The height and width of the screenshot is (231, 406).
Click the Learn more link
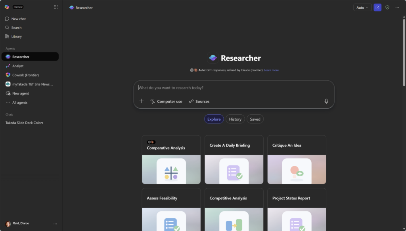pos(271,70)
